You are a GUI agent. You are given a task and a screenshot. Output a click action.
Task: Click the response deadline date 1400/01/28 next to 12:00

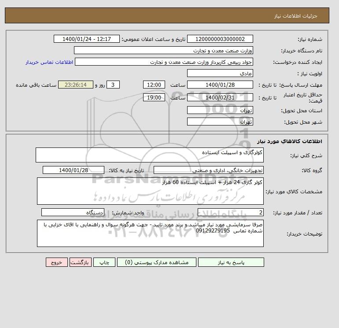pos(220,85)
